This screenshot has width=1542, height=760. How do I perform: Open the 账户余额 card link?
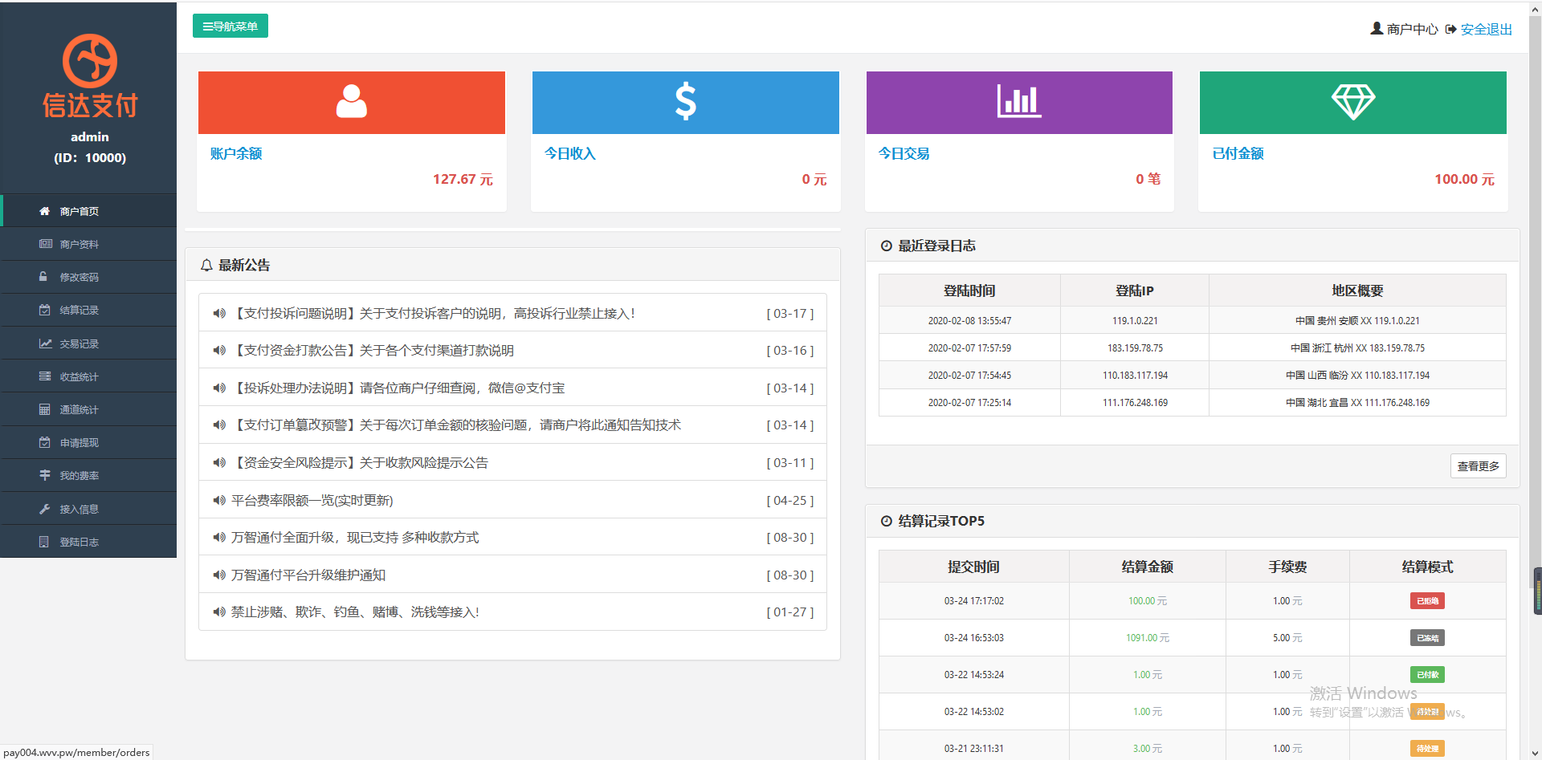[x=236, y=153]
